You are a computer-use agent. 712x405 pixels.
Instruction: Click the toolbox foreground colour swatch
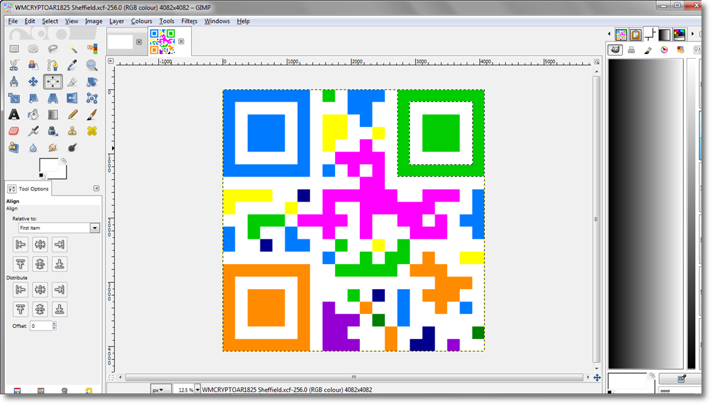[x=48, y=166]
